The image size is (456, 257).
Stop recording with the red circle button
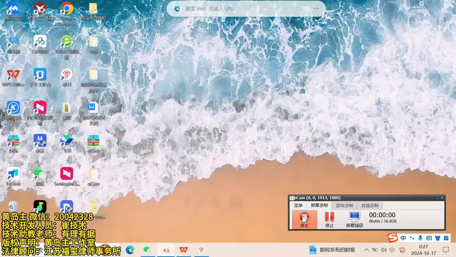point(305,219)
